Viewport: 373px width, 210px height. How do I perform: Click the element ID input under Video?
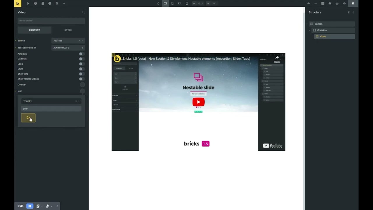pyautogui.click(x=51, y=20)
